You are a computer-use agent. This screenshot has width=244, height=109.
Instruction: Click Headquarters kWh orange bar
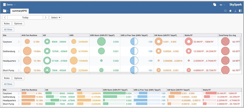(84, 100)
